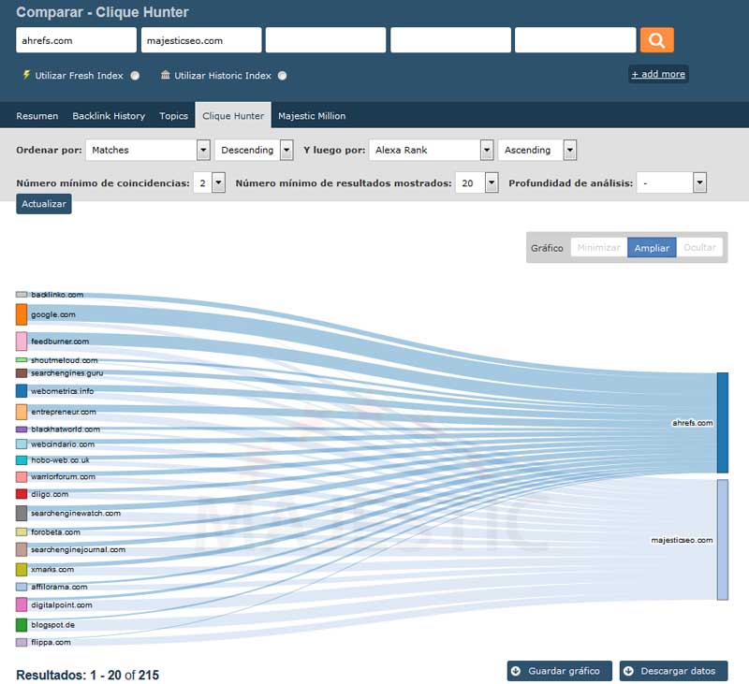Open the Majestic Million tab

tap(312, 116)
